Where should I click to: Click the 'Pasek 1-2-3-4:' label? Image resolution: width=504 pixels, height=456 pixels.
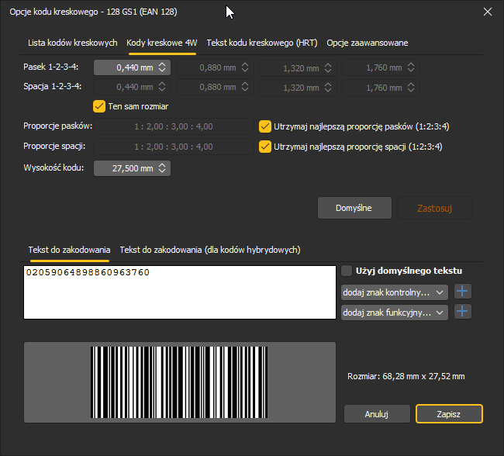pos(50,67)
